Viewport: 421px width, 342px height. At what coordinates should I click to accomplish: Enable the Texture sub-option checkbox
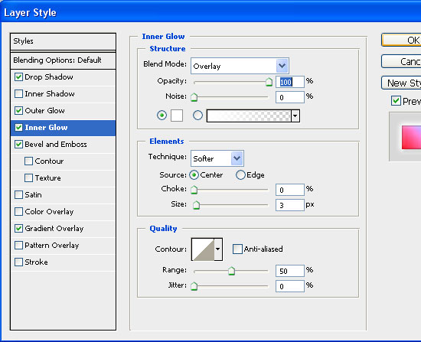[28, 178]
